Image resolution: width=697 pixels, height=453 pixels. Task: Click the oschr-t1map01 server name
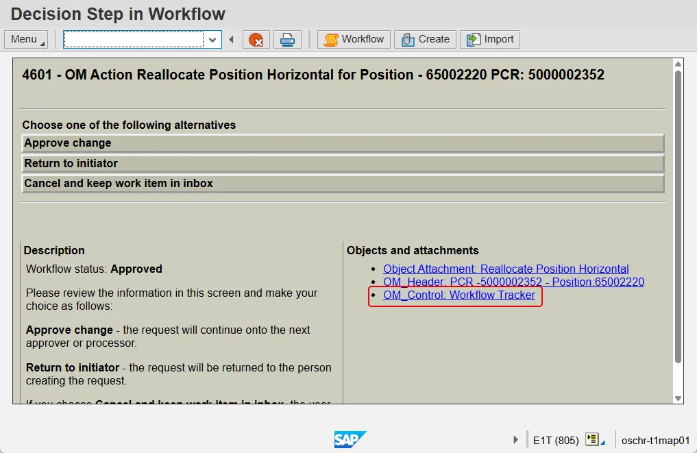(x=655, y=441)
